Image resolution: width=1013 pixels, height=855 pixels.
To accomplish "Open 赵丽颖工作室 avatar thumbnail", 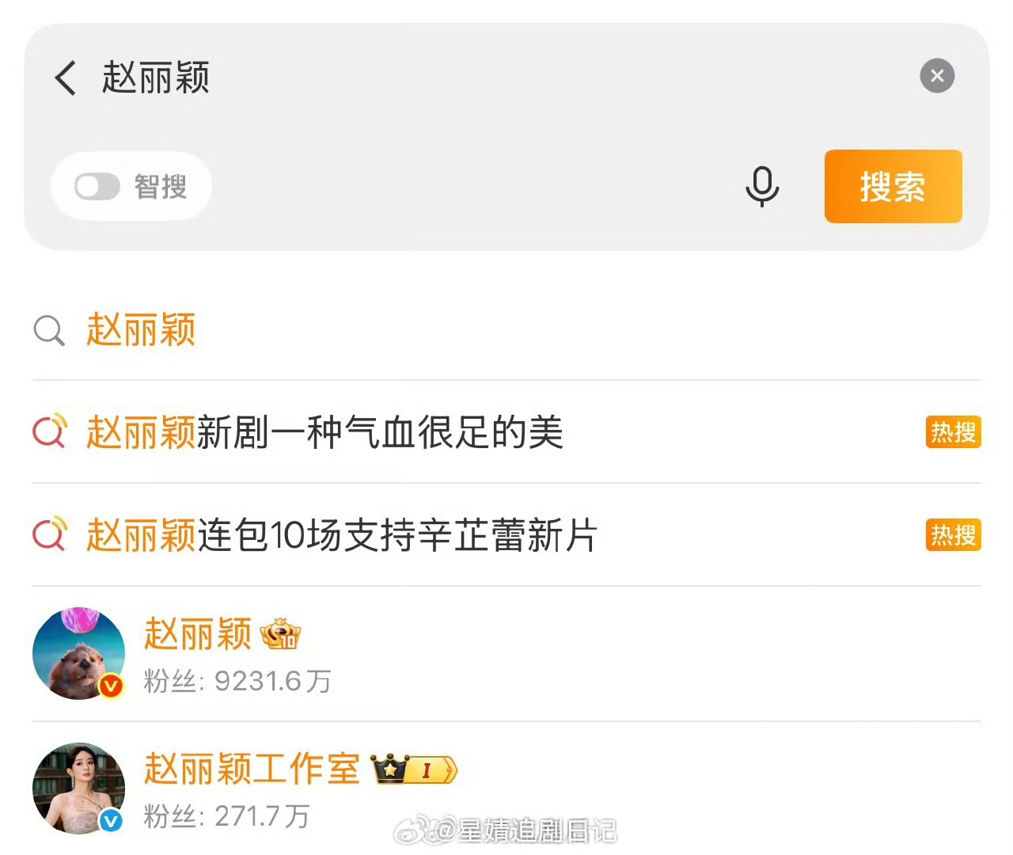I will [78, 788].
